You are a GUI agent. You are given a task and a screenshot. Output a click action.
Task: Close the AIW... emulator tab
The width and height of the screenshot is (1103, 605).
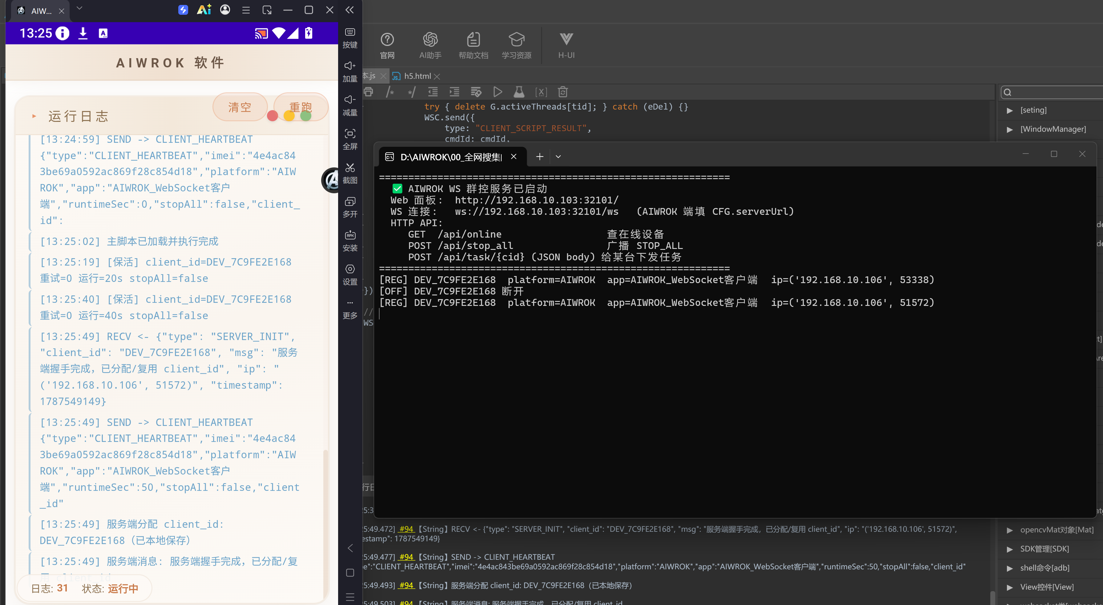tap(61, 11)
